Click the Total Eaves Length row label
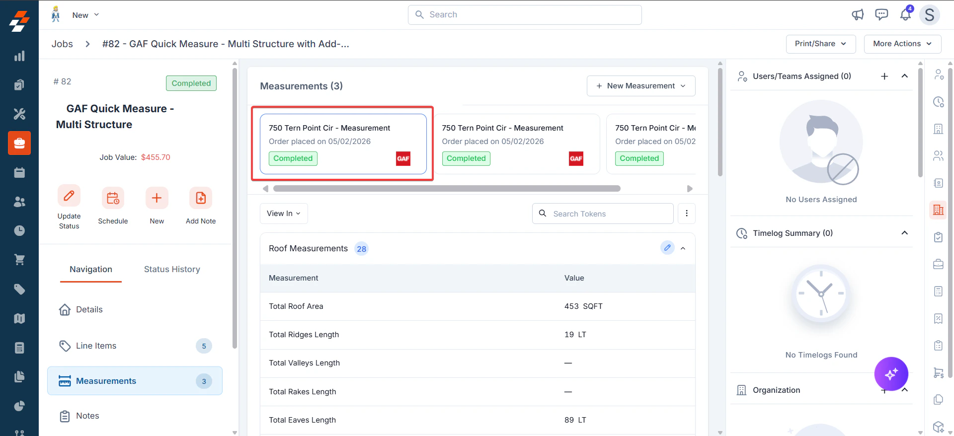The image size is (954, 436). pyautogui.click(x=303, y=420)
